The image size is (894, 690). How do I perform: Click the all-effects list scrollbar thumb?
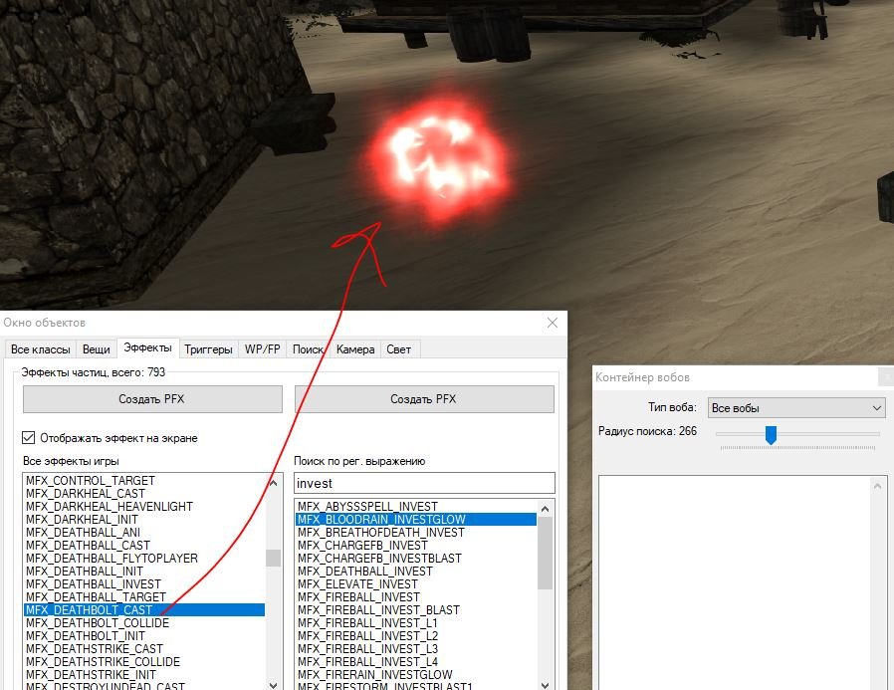click(273, 559)
